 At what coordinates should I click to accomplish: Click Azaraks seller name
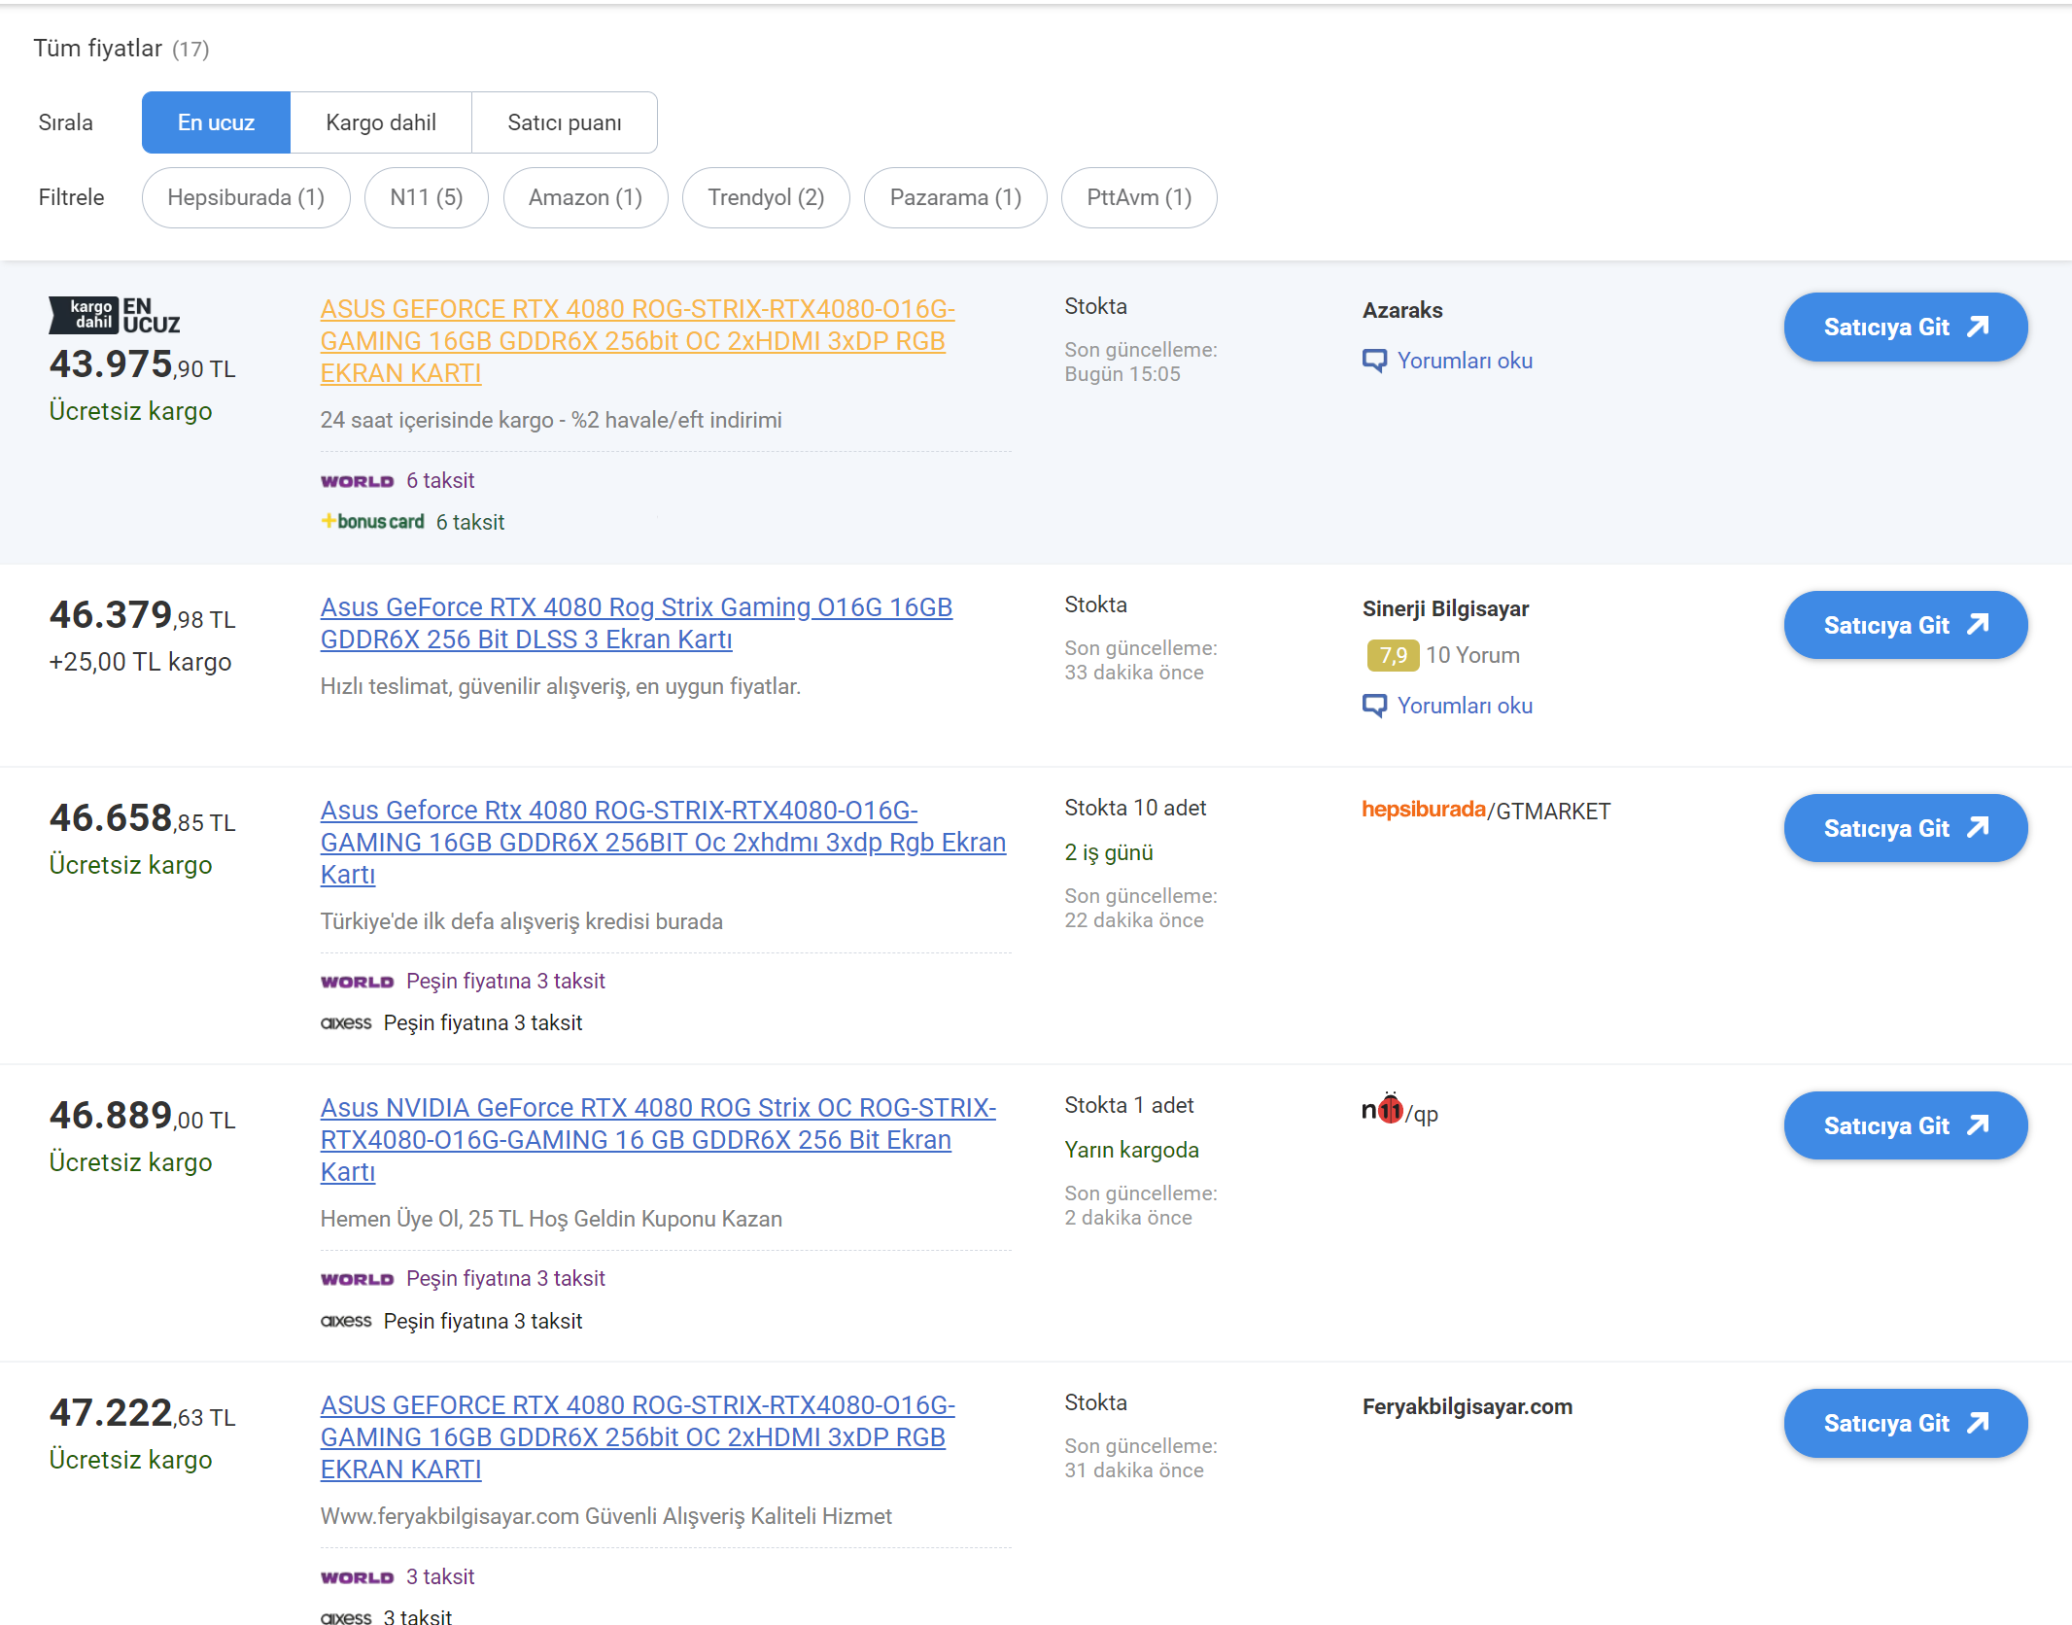point(1402,310)
